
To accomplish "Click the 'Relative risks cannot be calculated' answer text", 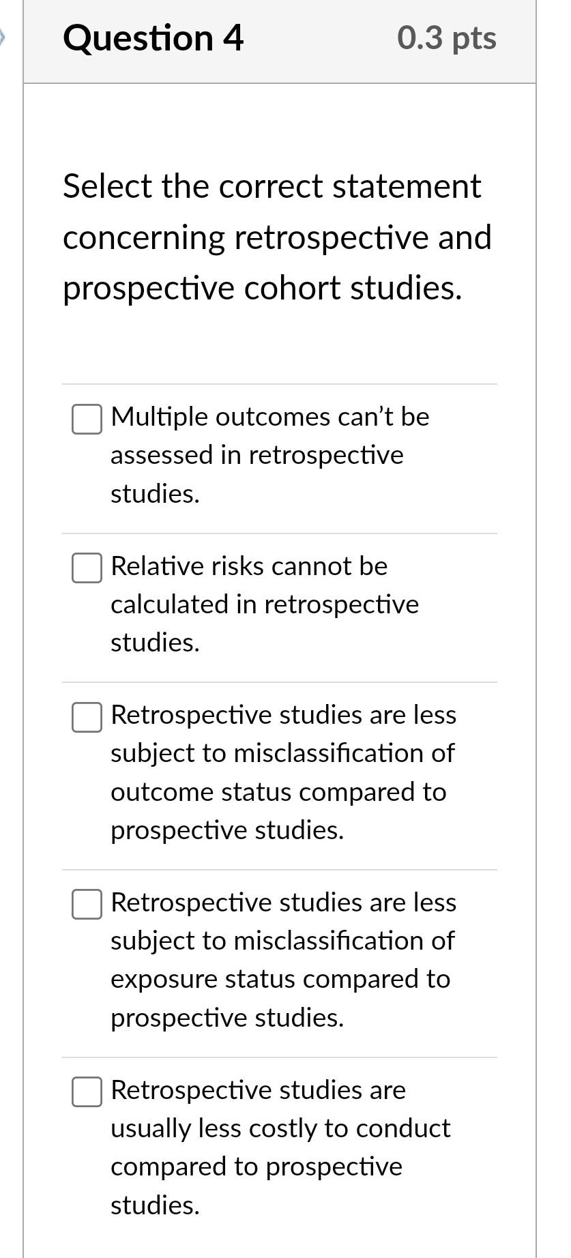I will [265, 604].
